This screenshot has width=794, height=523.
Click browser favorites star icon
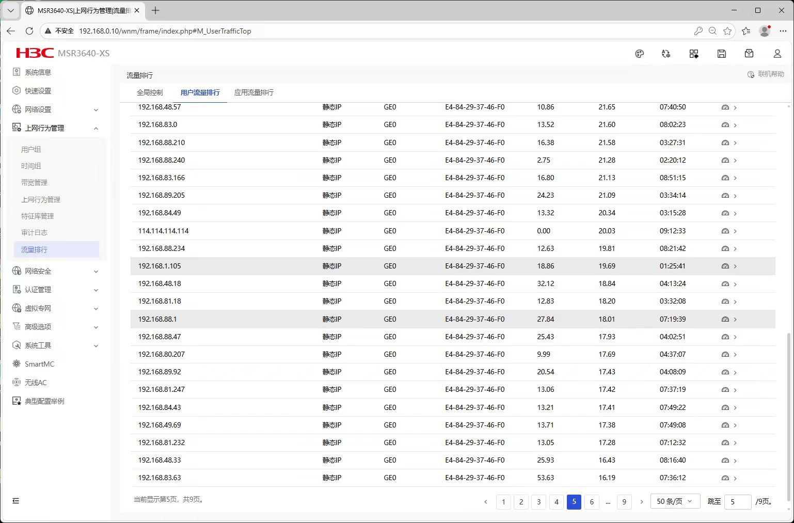click(x=727, y=31)
